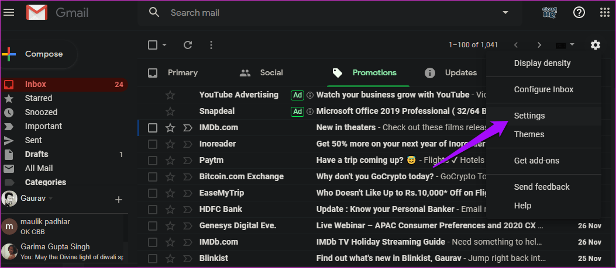
Task: Open the Support help icon
Action: [579, 13]
